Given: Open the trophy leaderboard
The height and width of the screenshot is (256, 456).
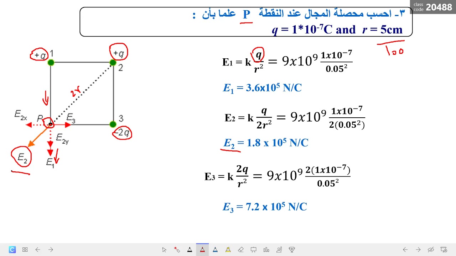Looking at the screenshot, I should [292, 250].
